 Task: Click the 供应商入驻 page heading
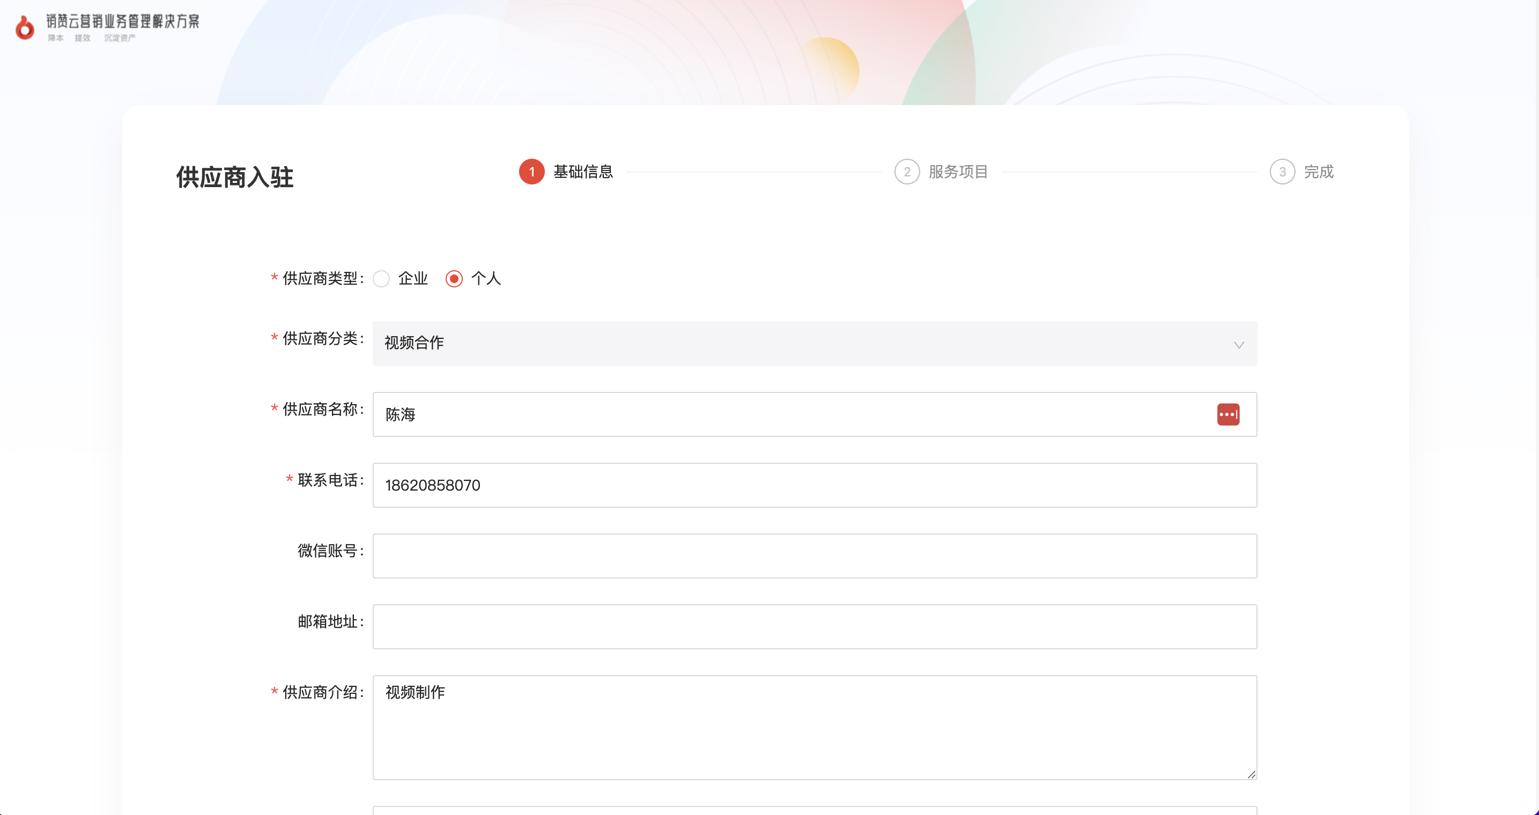coord(235,177)
